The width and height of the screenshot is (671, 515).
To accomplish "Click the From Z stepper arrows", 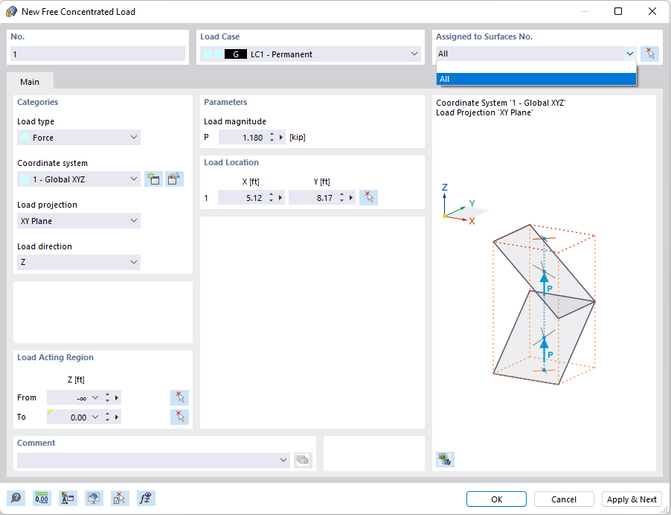I will click(x=107, y=397).
